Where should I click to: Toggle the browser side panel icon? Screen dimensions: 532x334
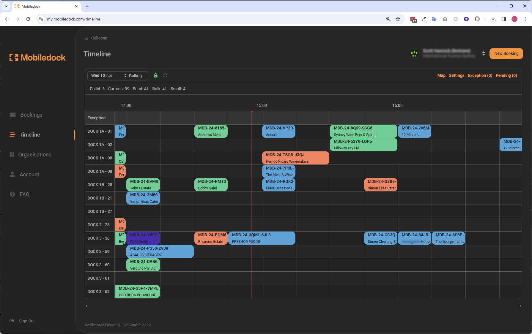503,19
